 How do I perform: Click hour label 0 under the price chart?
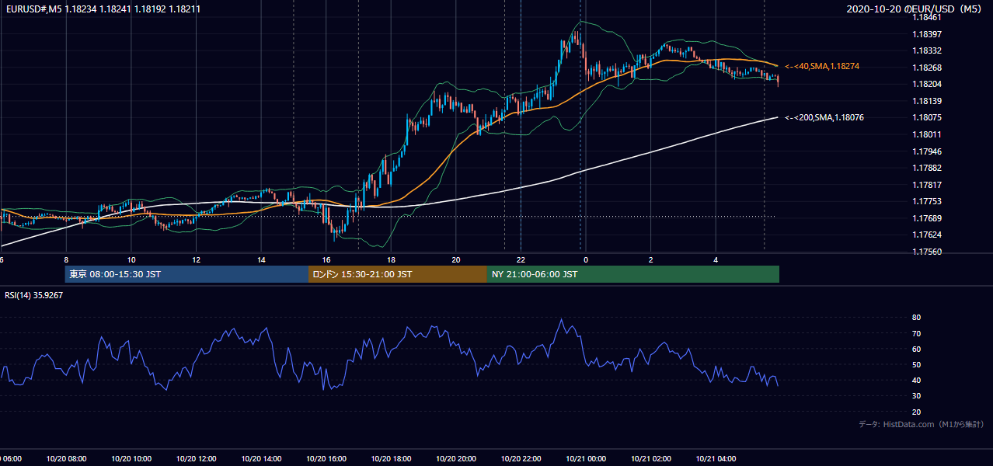click(x=586, y=259)
